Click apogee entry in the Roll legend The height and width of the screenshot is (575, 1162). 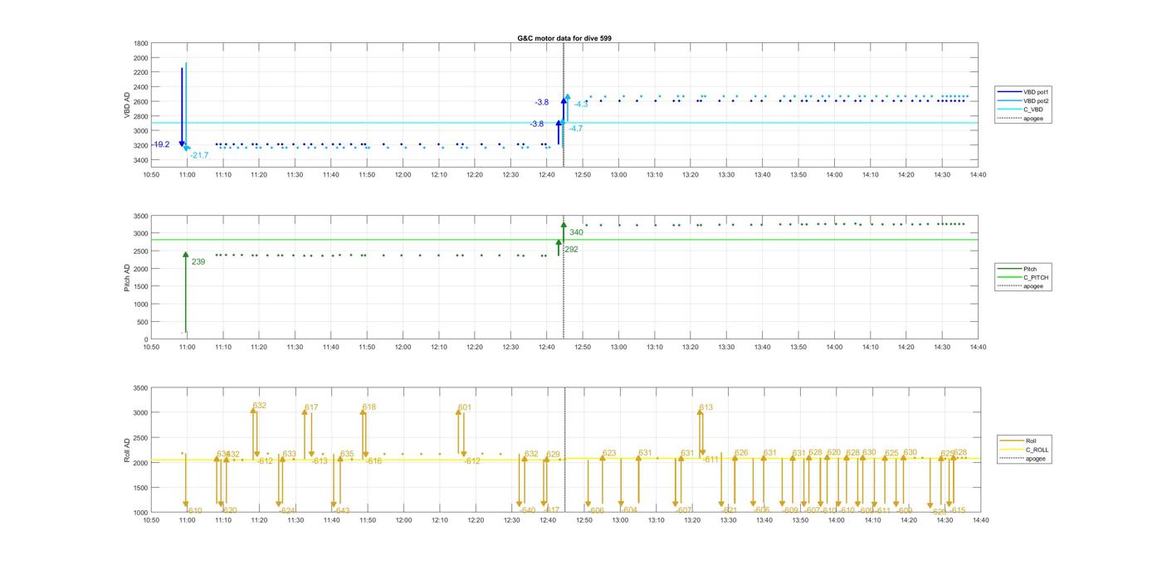(x=1025, y=458)
